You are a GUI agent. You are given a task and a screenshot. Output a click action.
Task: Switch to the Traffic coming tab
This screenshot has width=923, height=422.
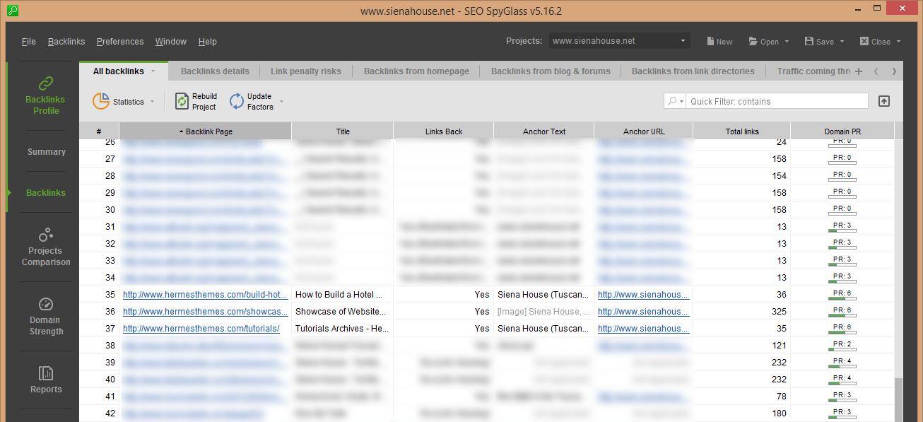point(813,71)
